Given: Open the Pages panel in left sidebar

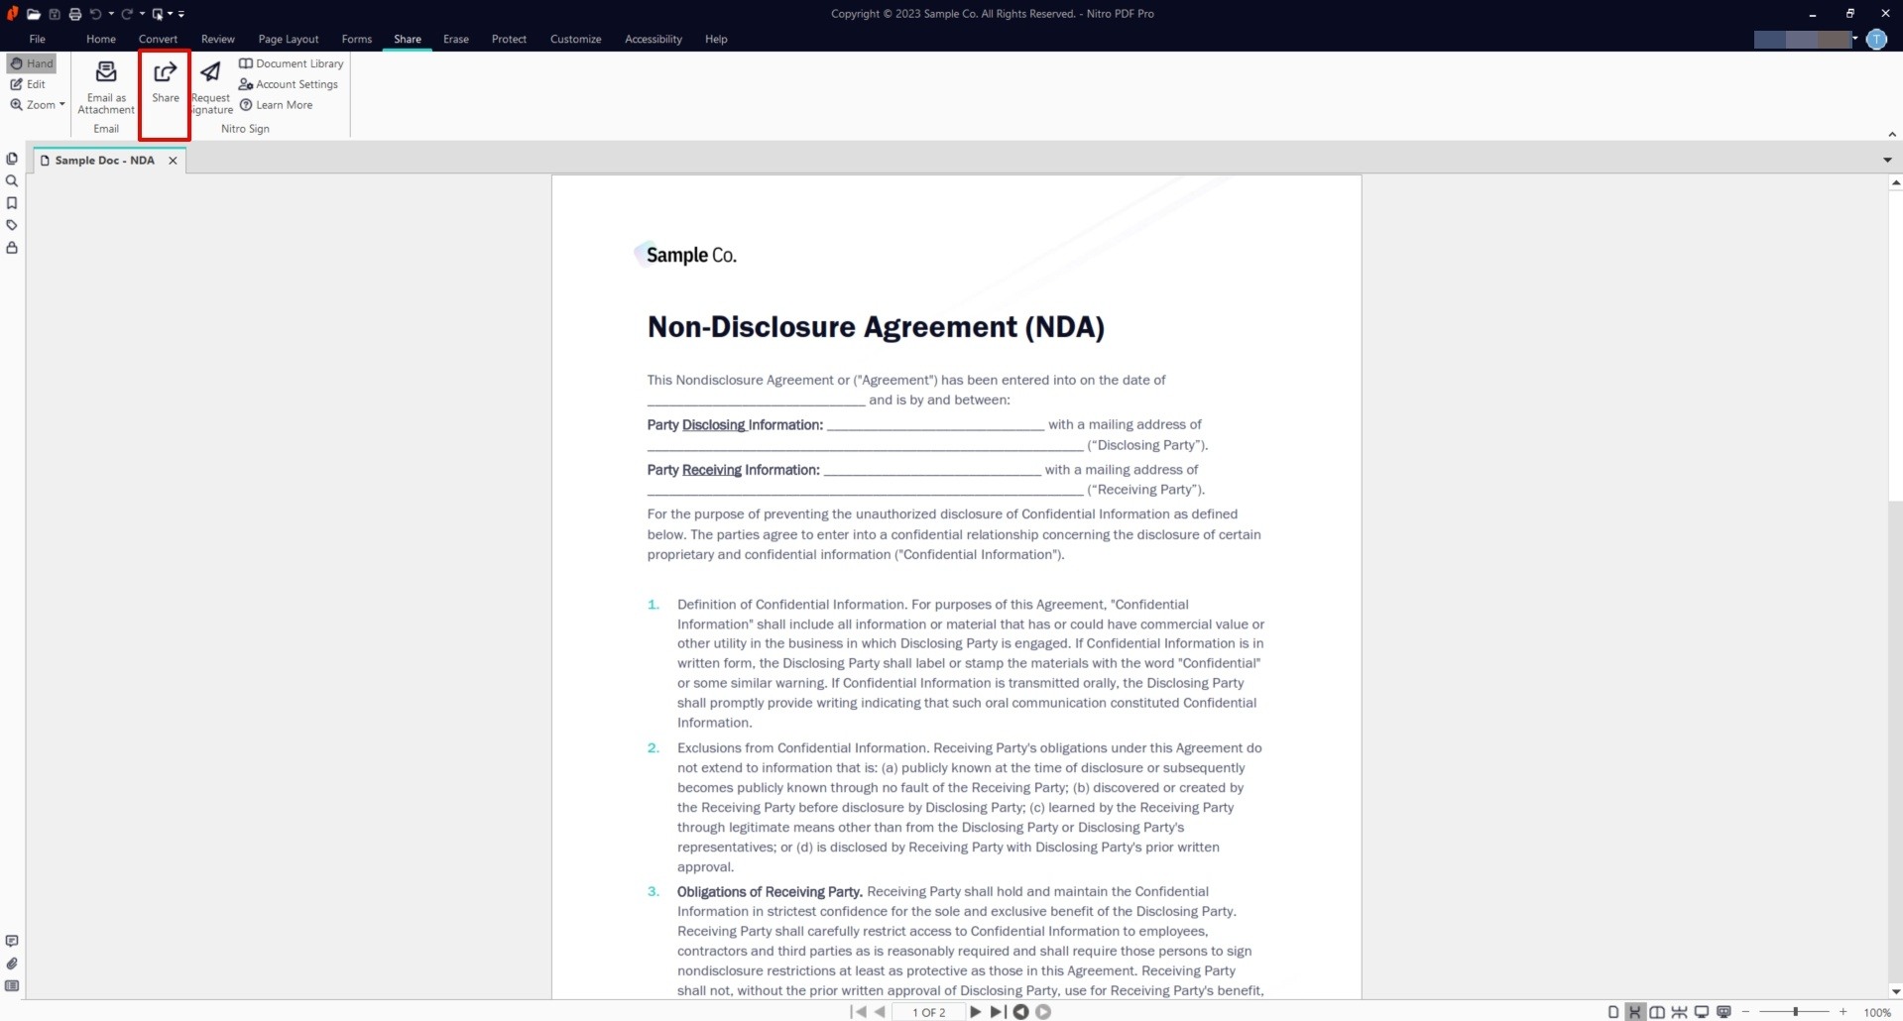Looking at the screenshot, I should [12, 159].
